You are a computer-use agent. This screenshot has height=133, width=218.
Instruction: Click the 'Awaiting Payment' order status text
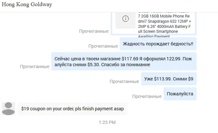pos(154,36)
